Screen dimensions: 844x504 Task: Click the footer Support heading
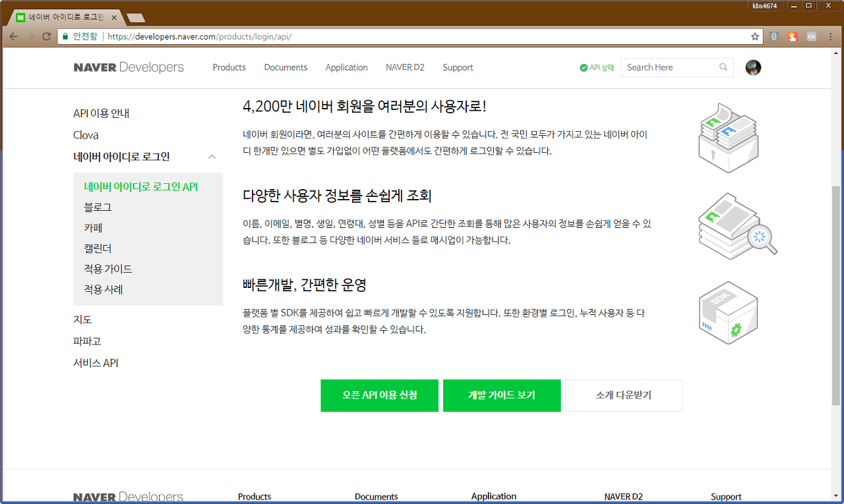[x=726, y=497]
